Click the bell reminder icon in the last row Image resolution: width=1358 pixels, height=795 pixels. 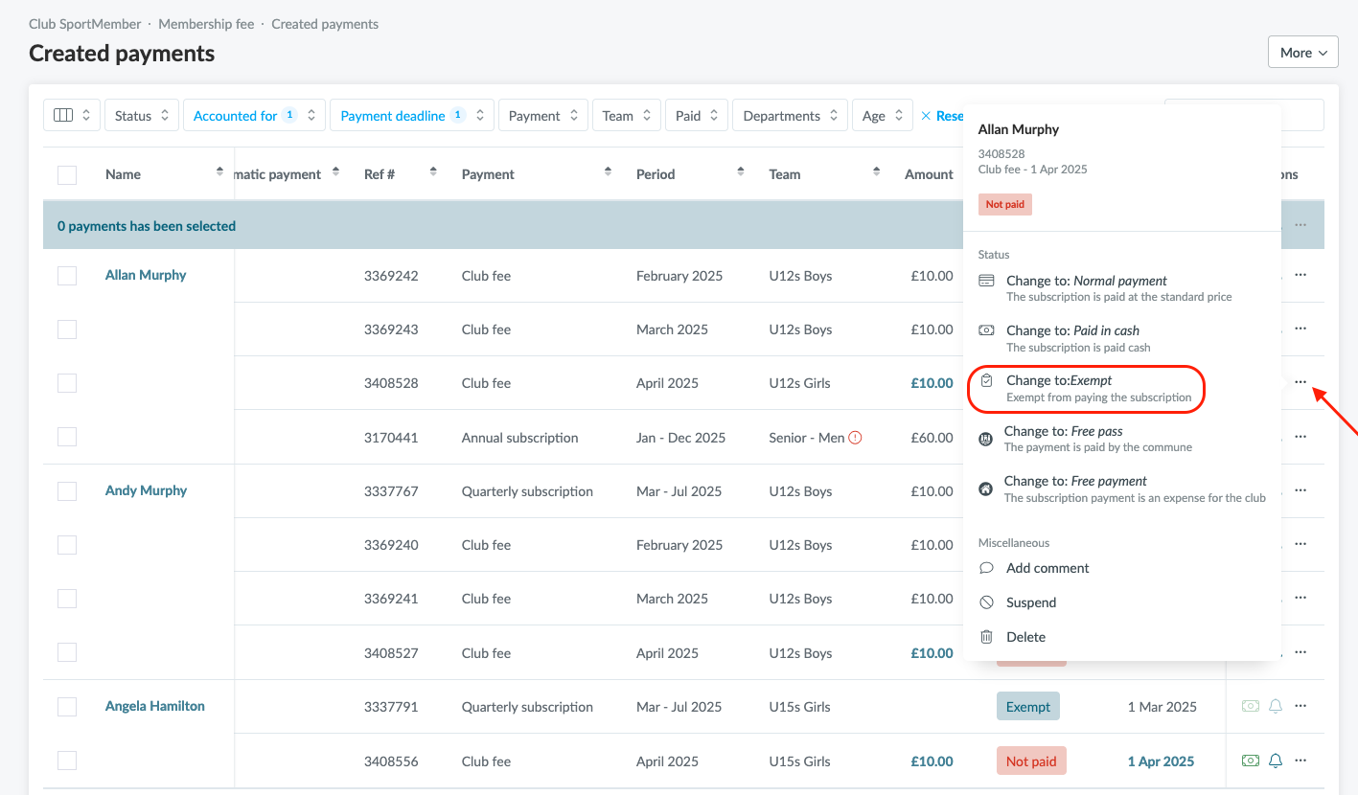(1276, 761)
